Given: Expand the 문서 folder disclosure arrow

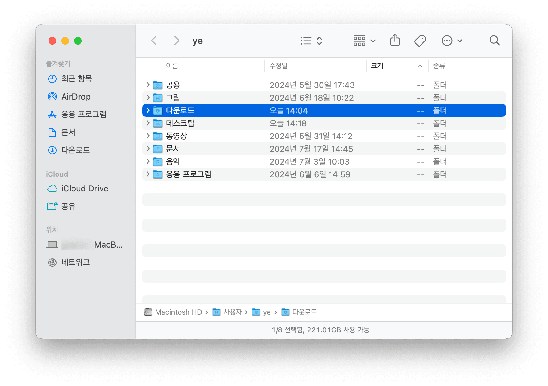Looking at the screenshot, I should (148, 149).
